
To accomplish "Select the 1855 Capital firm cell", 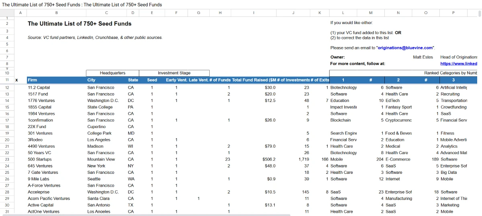I will coord(56,107).
